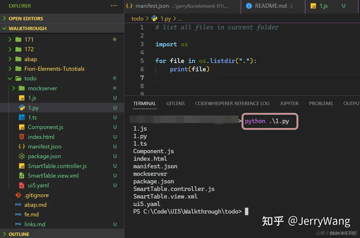Switch to the README.md editor tab
360x238 pixels.
point(273,6)
